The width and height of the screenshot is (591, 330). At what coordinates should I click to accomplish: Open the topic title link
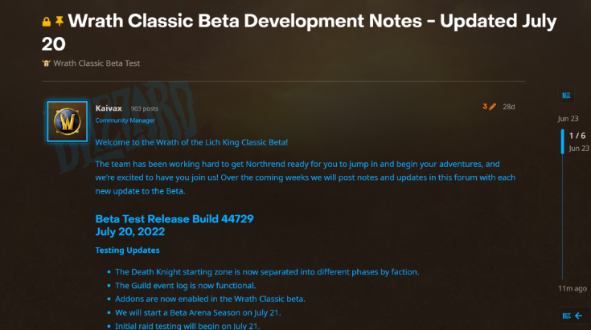[299, 32]
